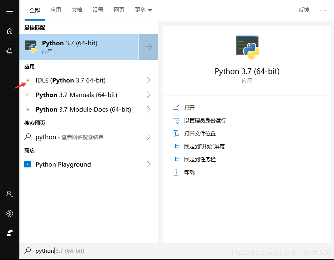334x260 pixels.
Task: Choose 卸载 to uninstall Python
Action: pos(189,172)
